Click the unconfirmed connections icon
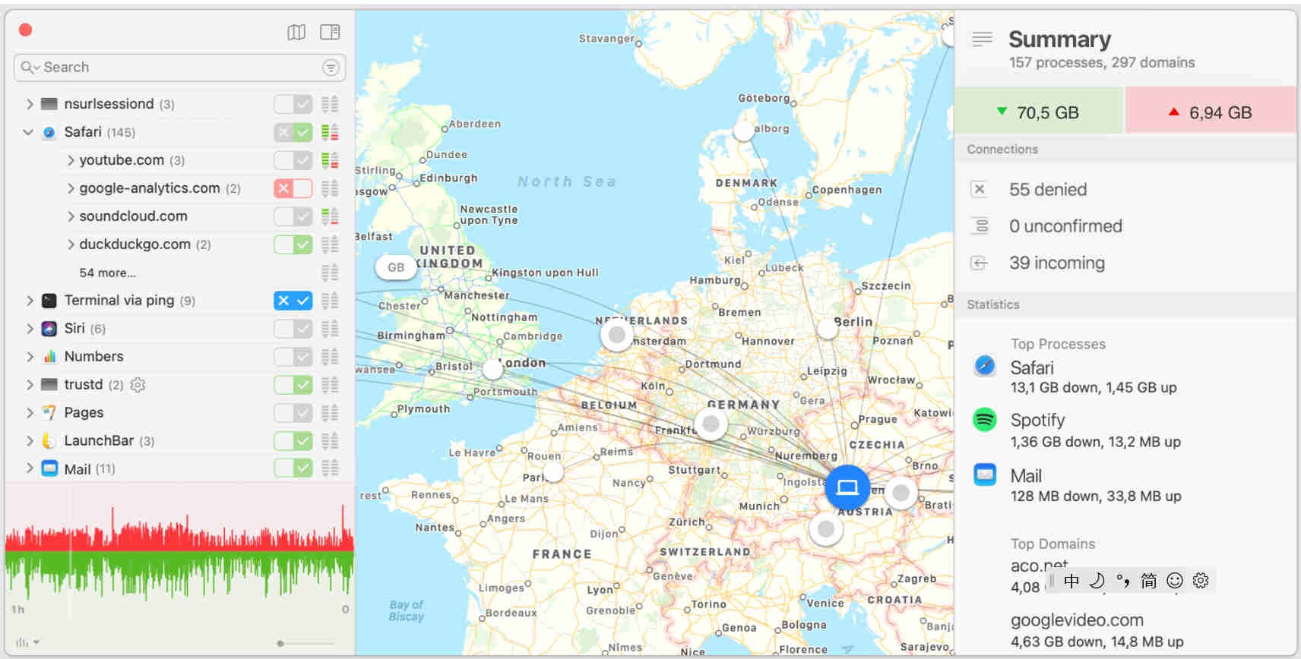This screenshot has height=659, width=1301. tap(980, 225)
